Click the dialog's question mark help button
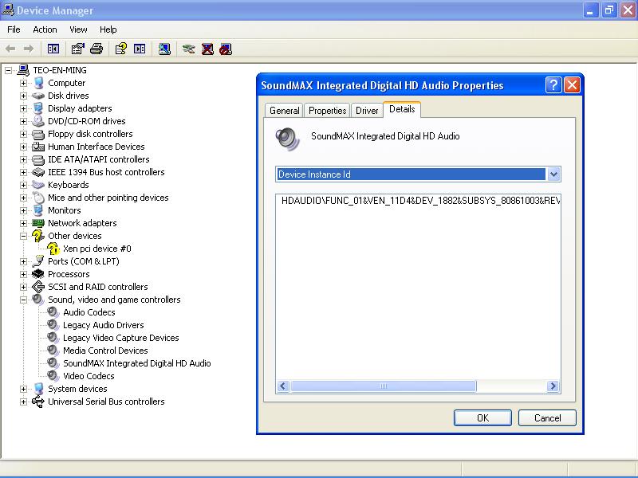 (553, 85)
